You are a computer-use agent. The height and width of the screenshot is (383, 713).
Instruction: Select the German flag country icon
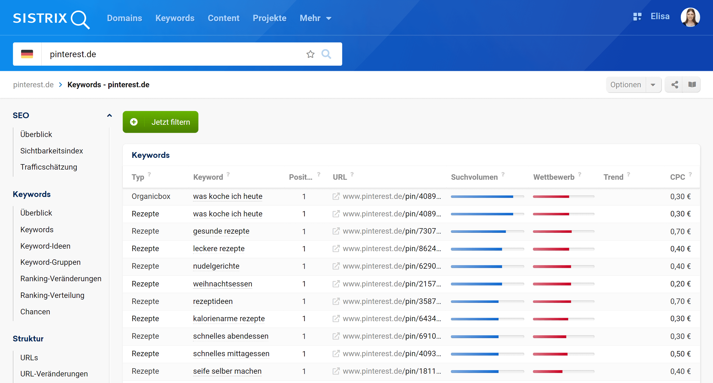tap(27, 54)
